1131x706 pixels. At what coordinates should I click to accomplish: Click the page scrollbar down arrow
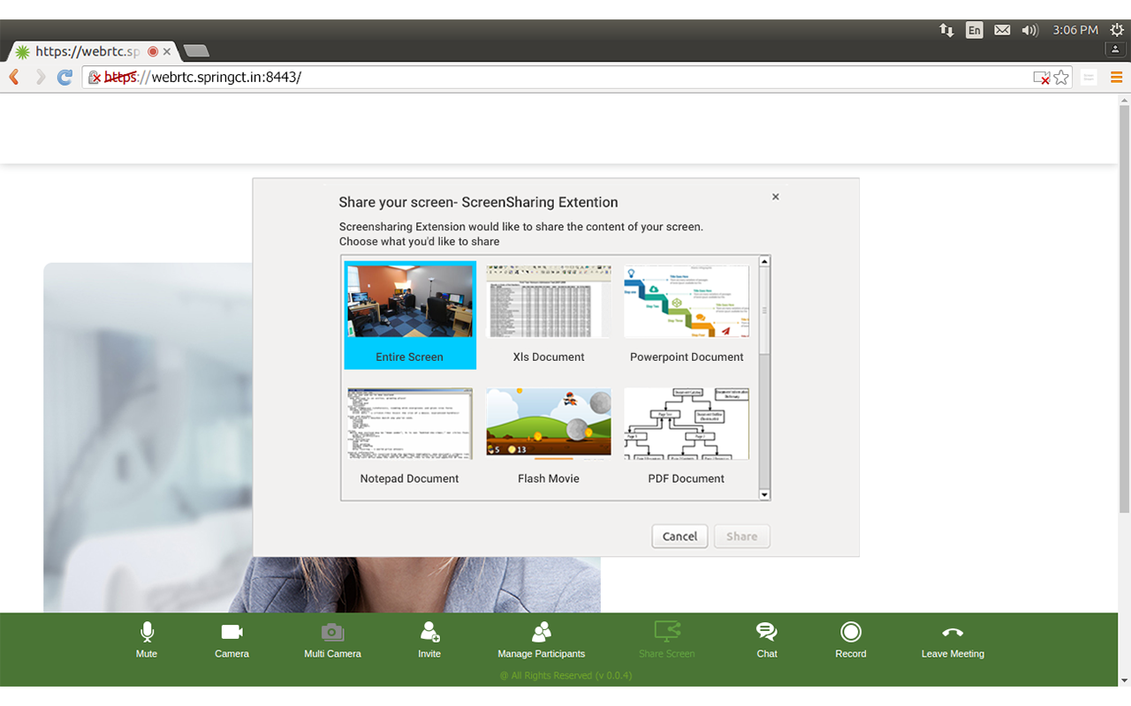(x=1124, y=680)
